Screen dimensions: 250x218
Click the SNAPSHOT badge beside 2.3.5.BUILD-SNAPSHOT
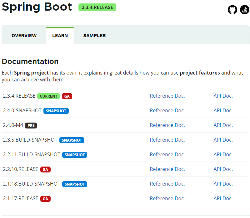[x=72, y=140]
